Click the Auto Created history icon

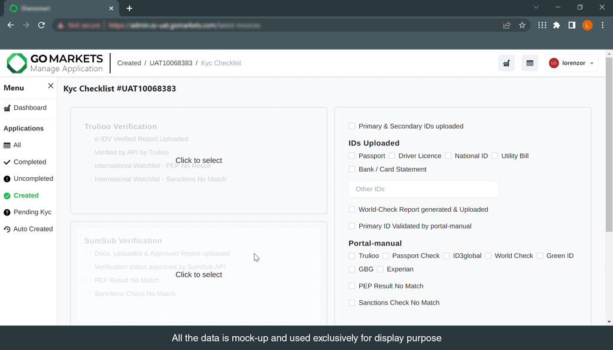[7, 229]
